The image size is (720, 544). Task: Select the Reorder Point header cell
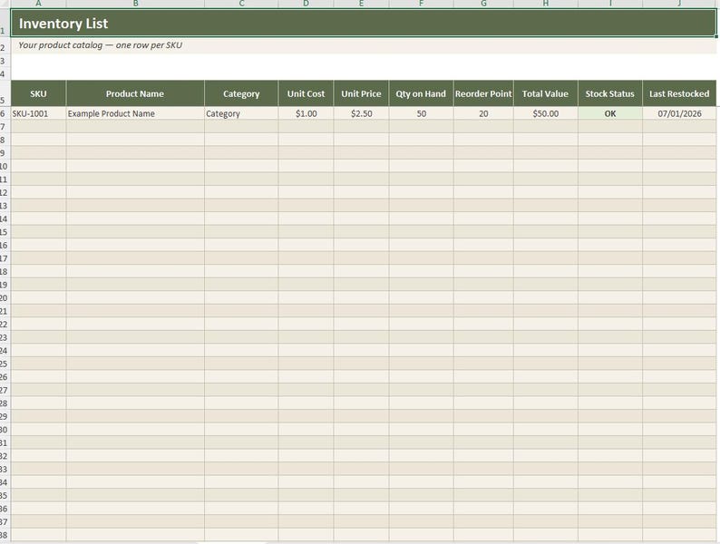pyautogui.click(x=483, y=93)
